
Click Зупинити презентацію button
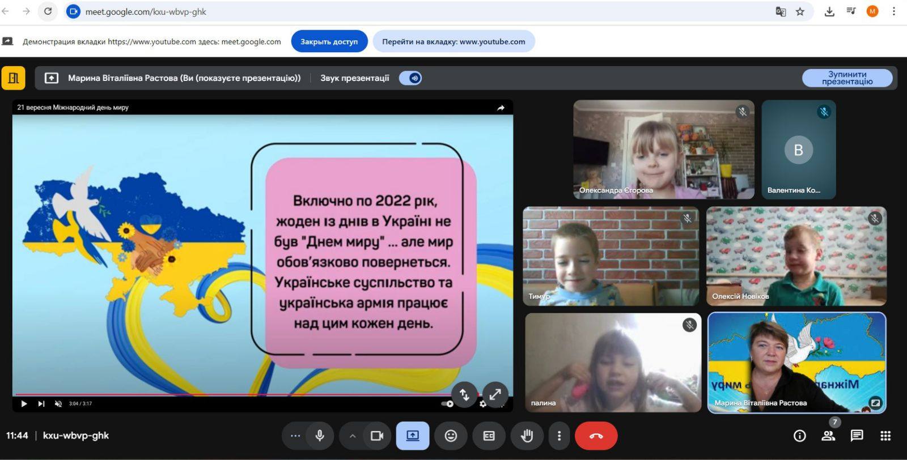[847, 78]
